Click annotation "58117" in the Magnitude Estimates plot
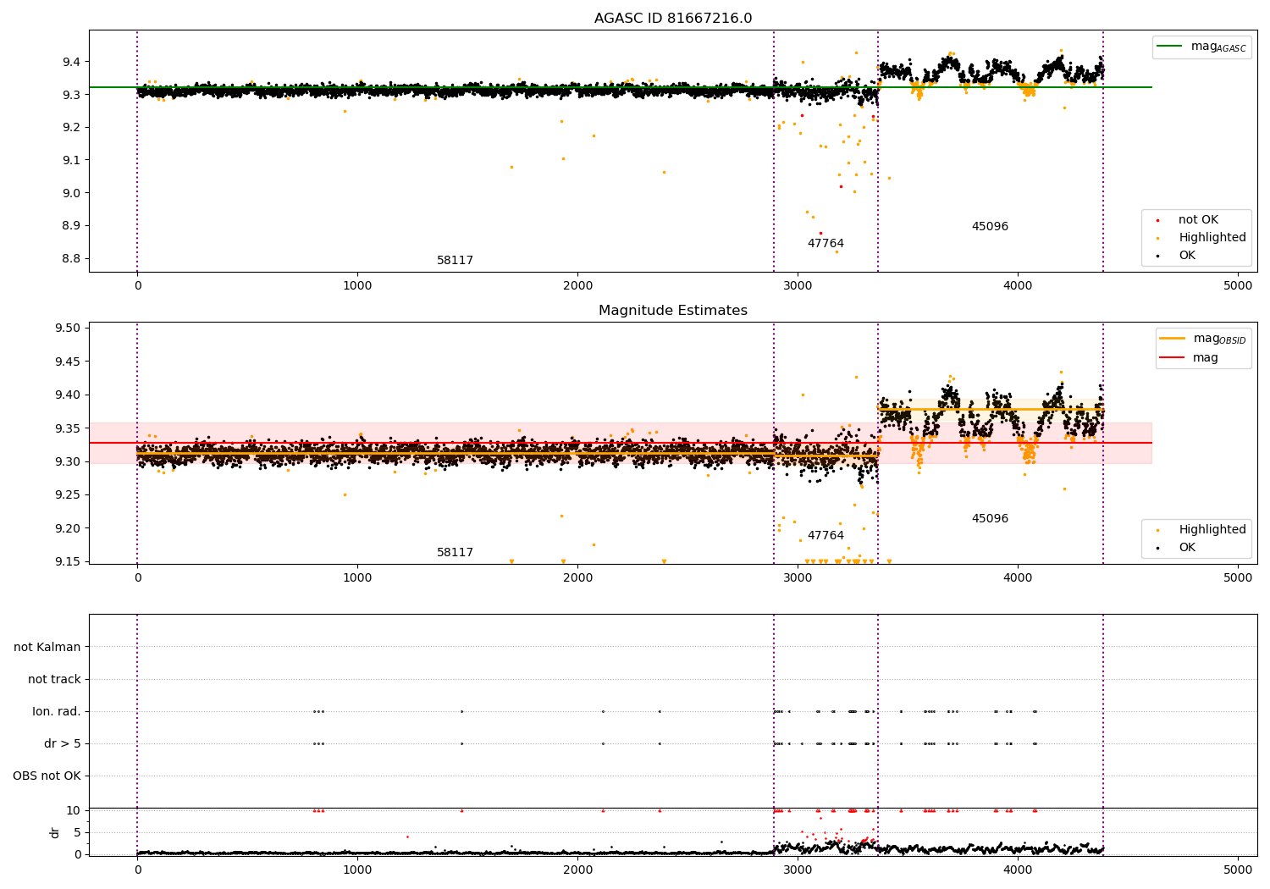The height and width of the screenshot is (889, 1270). pos(455,553)
